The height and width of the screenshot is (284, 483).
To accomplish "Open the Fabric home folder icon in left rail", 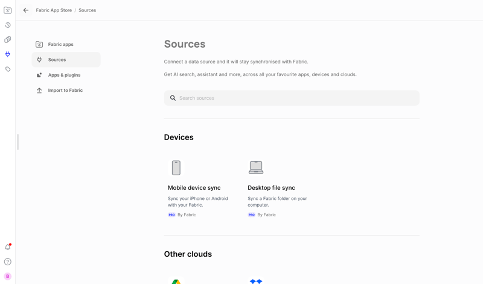I will coord(8,10).
